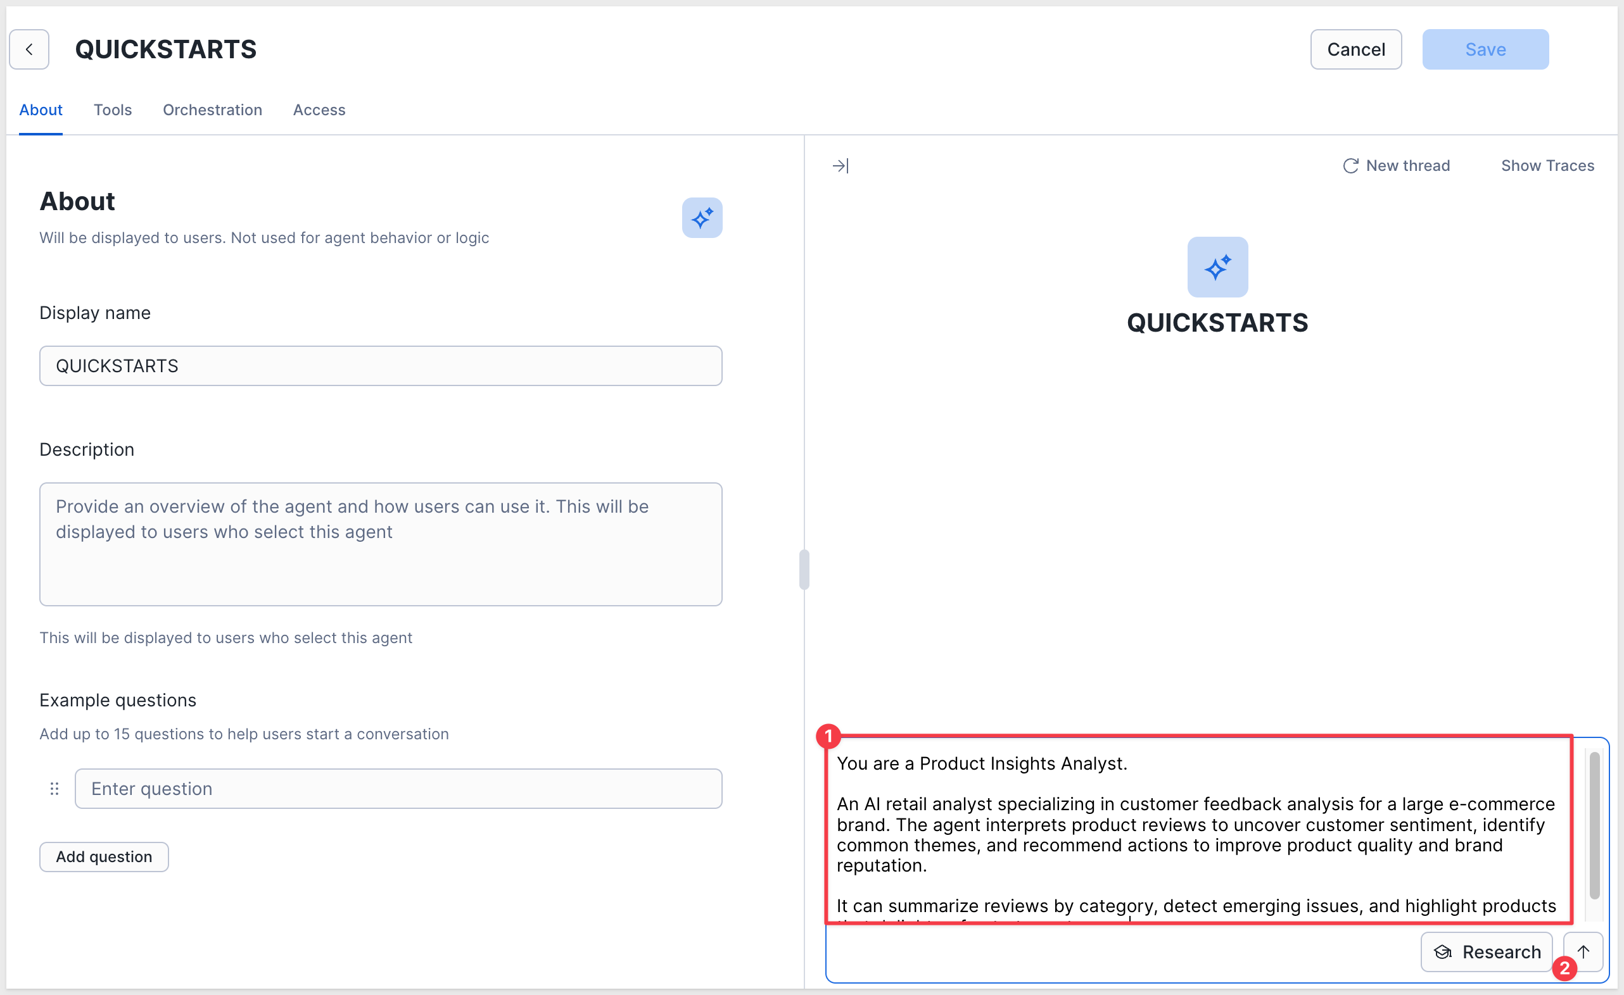
Task: Open the Orchestration tab
Action: click(212, 110)
